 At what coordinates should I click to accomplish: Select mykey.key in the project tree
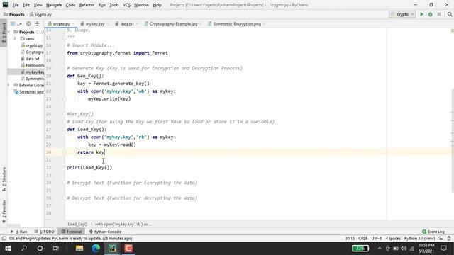click(32, 72)
